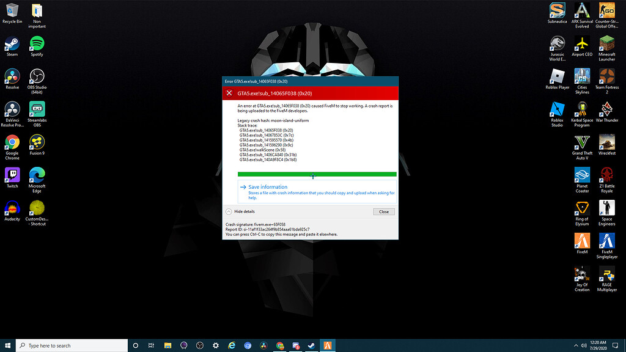Launch FiveM from the taskbar

[x=328, y=345]
